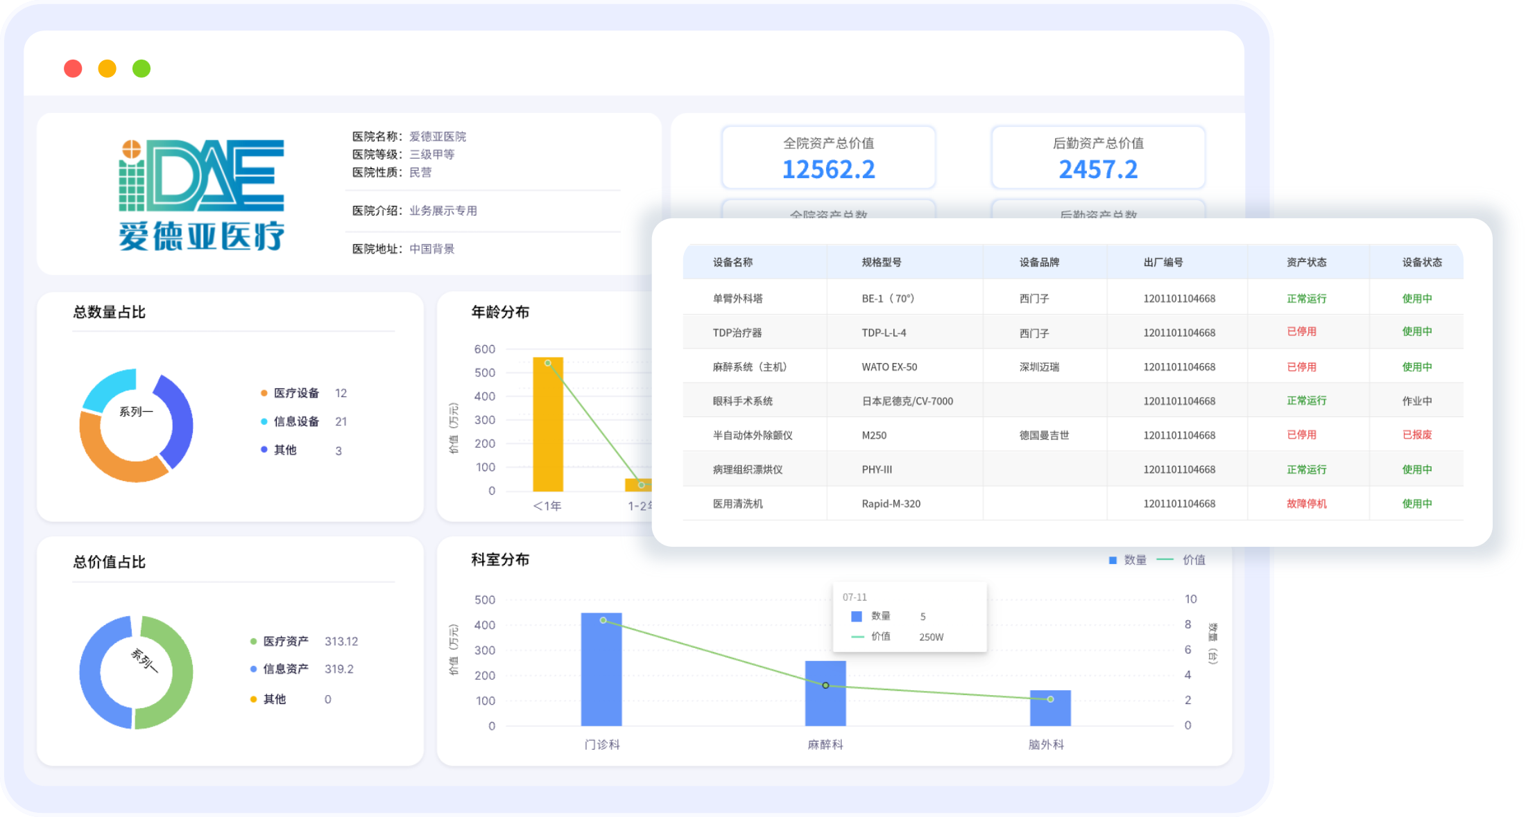Screen dimensions: 1526x817
Task: Click 已报废 status on 半自动体外除颤仪 row
Action: 1416,435
